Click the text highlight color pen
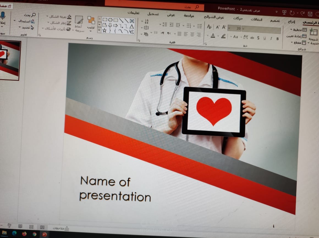This screenshot has height=238, width=319. (223, 36)
